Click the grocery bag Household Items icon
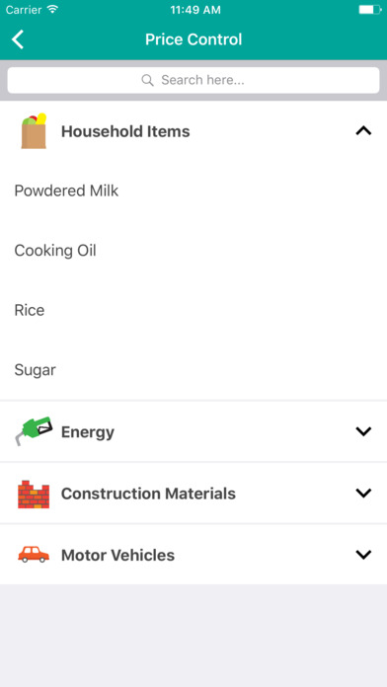Screen dimensions: 387x687 click(35, 131)
